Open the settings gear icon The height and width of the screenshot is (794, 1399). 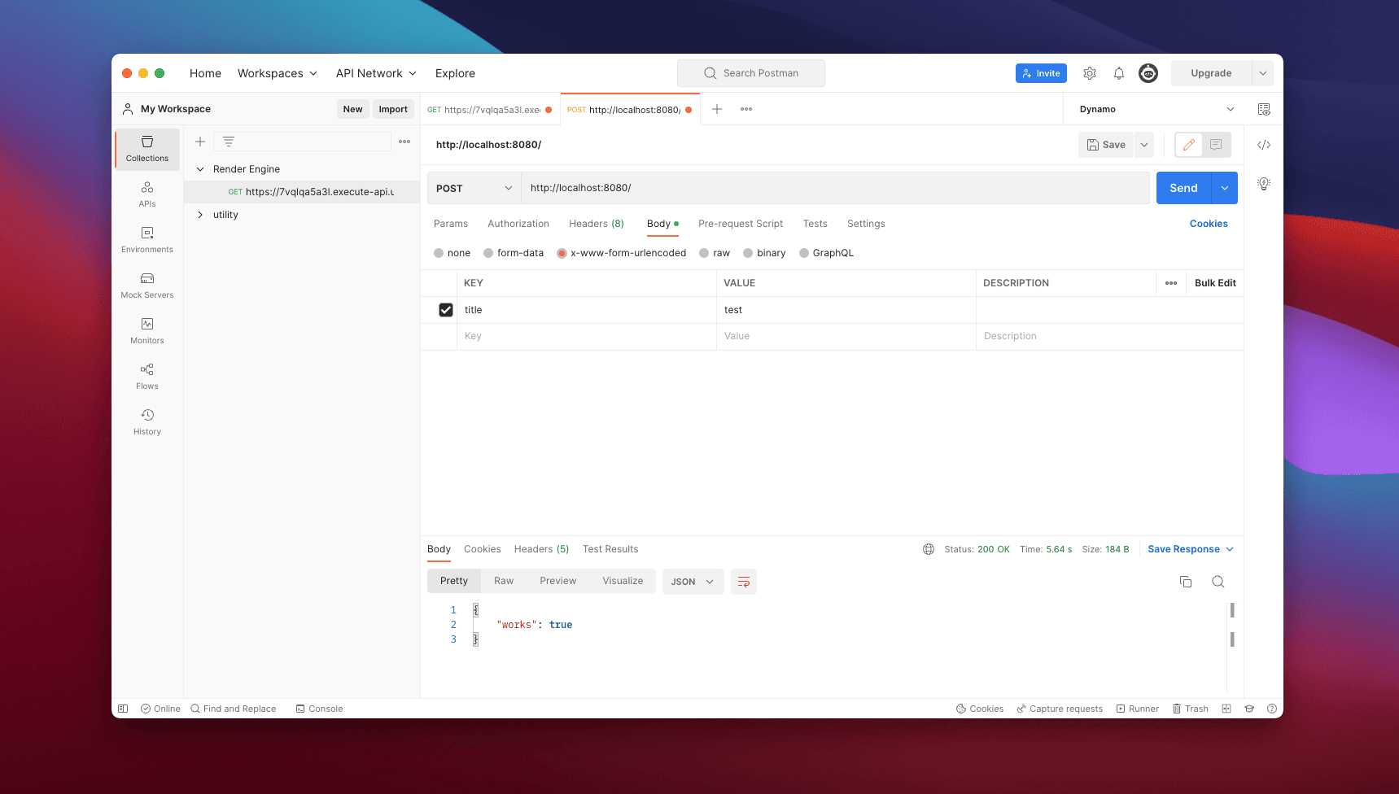click(x=1090, y=73)
